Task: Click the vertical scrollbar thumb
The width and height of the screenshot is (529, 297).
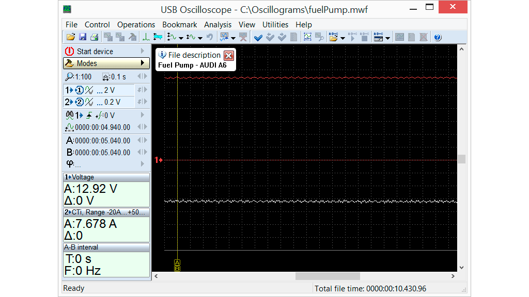Action: pyautogui.click(x=461, y=159)
